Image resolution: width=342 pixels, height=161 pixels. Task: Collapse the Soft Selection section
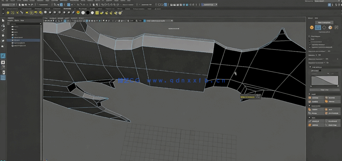coord(311,67)
